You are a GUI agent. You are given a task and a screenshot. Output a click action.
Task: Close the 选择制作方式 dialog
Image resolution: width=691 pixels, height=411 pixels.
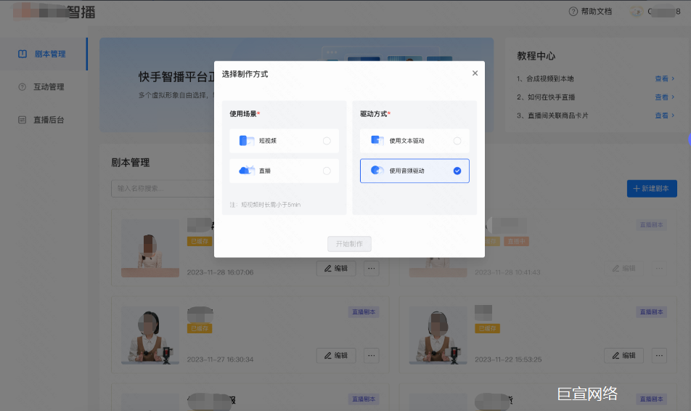click(x=475, y=73)
